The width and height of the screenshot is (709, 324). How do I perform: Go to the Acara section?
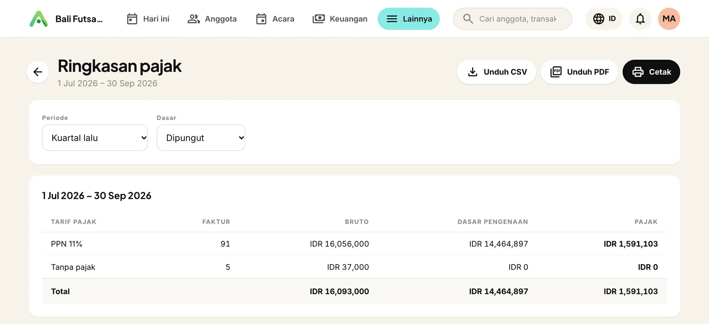coord(275,19)
